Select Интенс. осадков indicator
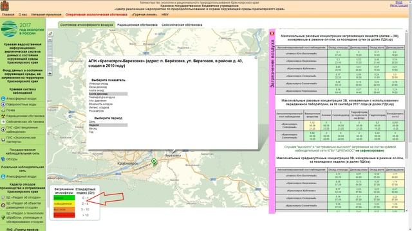 pos(98,107)
